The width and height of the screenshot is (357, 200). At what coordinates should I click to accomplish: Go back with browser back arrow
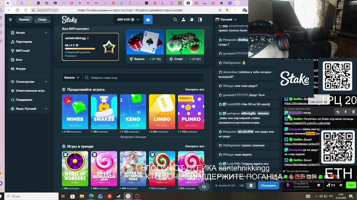click(x=9, y=10)
